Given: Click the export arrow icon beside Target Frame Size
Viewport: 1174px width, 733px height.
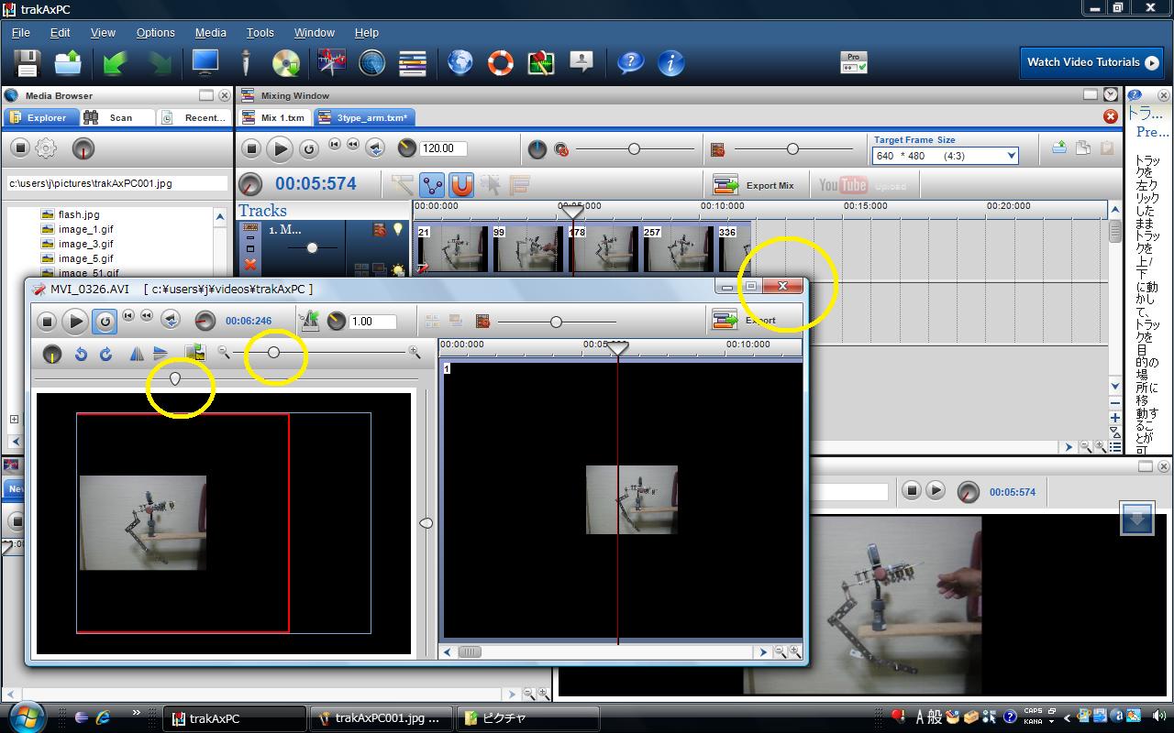Looking at the screenshot, I should tap(1059, 148).
